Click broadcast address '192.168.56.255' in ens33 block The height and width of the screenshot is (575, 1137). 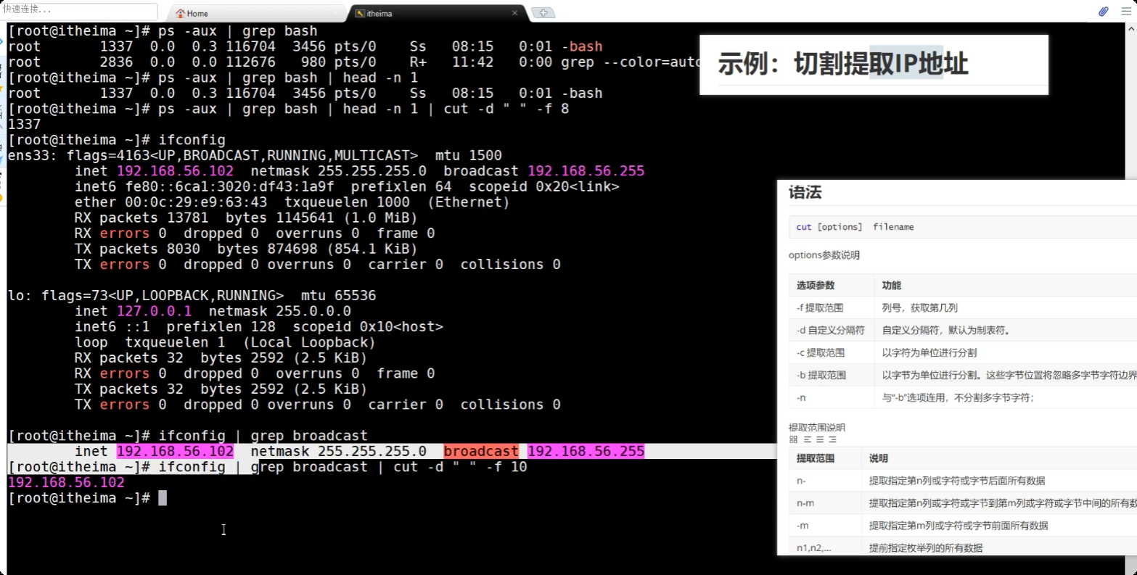tap(586, 171)
